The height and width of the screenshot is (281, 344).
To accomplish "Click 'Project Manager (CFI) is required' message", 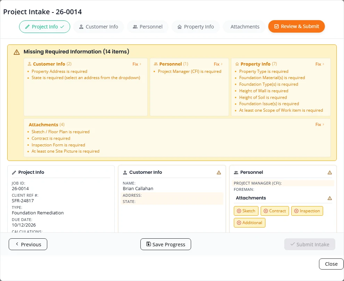I will 190,71.
